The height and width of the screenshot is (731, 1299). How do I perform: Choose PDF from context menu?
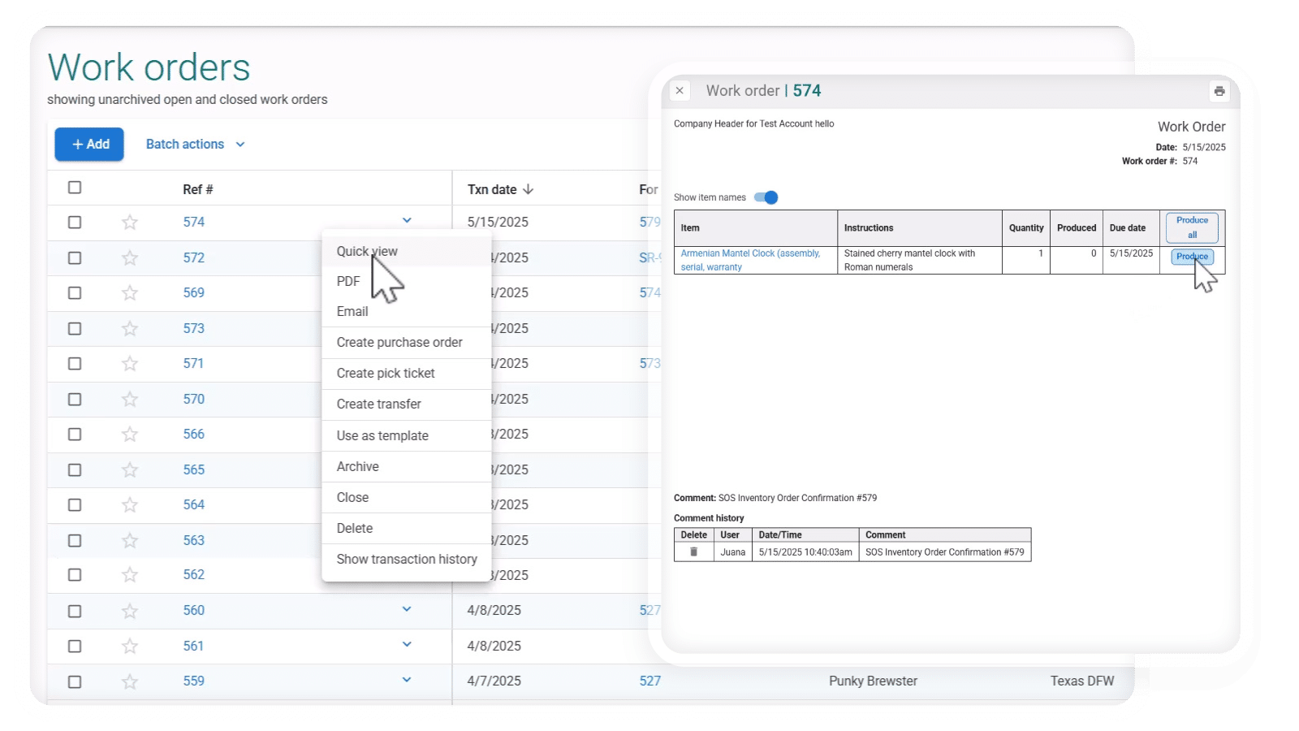click(x=407, y=281)
